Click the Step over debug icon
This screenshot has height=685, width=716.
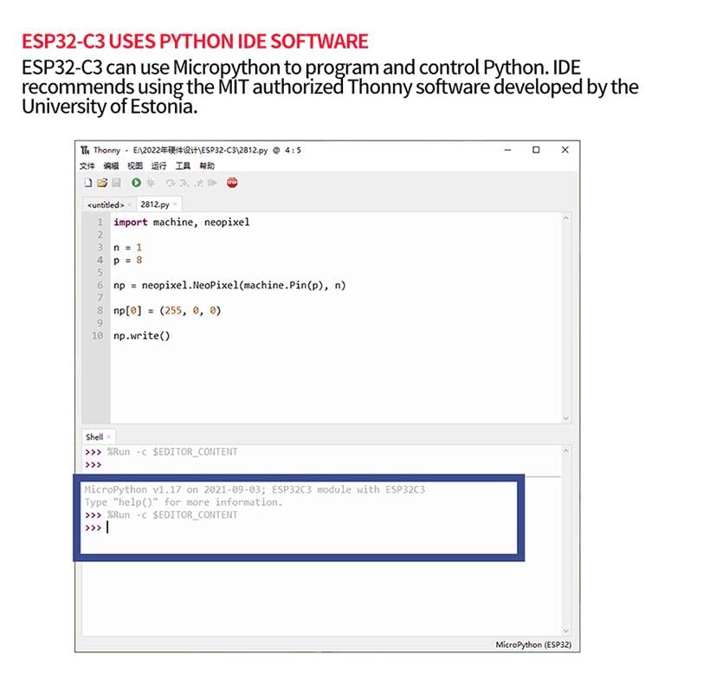[x=171, y=183]
